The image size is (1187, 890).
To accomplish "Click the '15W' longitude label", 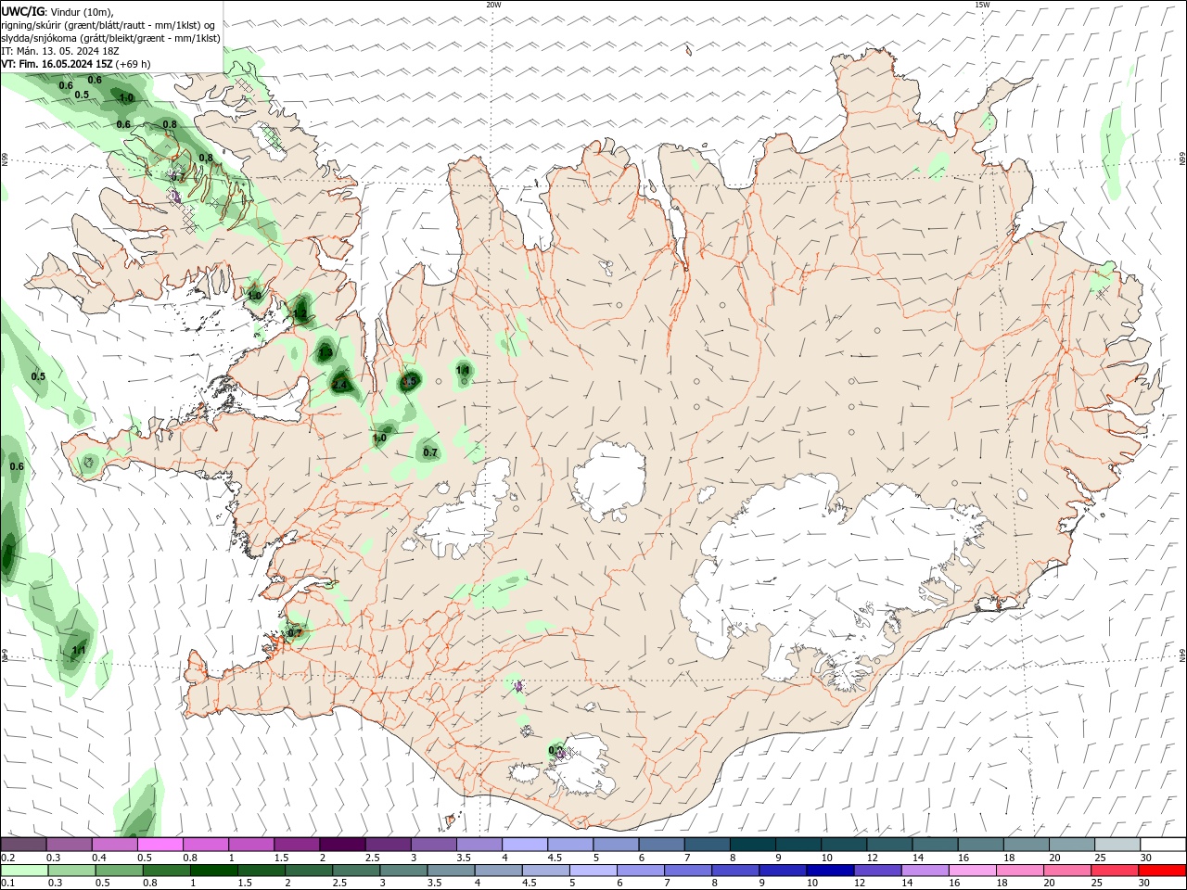I will [982, 5].
